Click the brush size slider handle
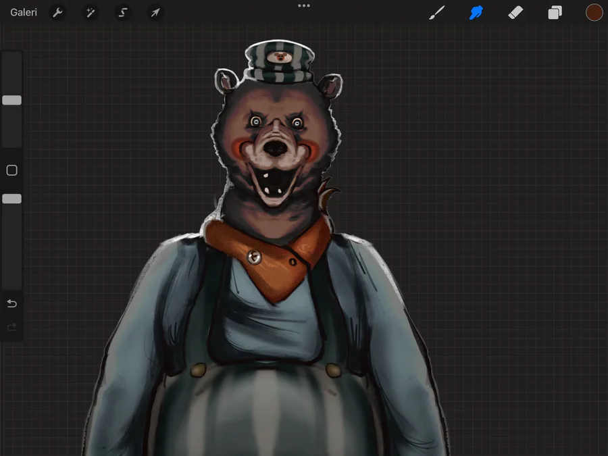This screenshot has height=456, width=608. click(x=12, y=100)
